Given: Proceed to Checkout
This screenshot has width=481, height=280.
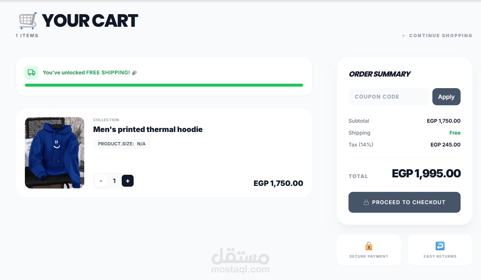Looking at the screenshot, I should coord(404,202).
